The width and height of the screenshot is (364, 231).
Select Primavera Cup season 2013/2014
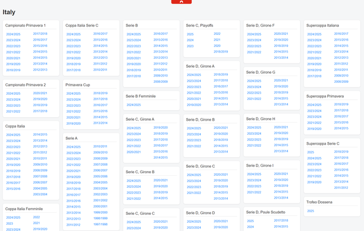[100, 123]
